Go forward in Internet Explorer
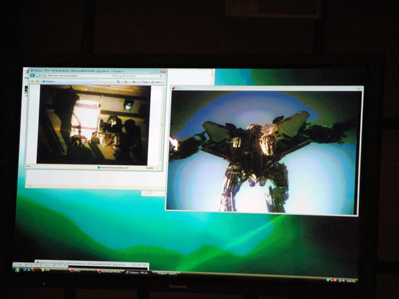This screenshot has width=399, height=299. tap(37, 75)
